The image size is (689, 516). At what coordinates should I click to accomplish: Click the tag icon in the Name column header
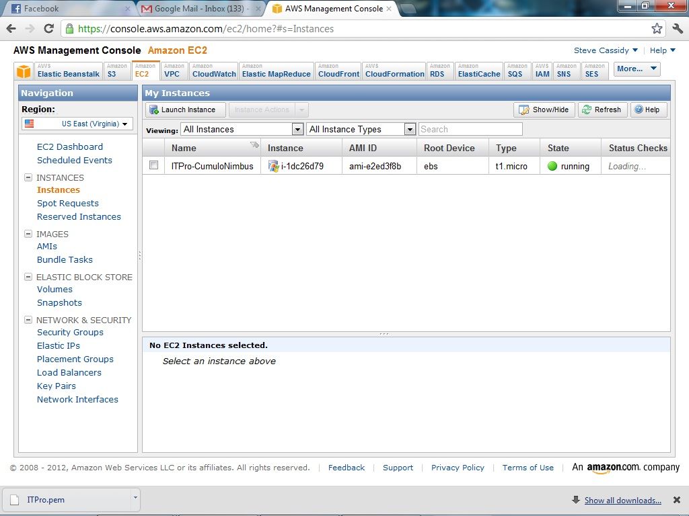point(254,145)
